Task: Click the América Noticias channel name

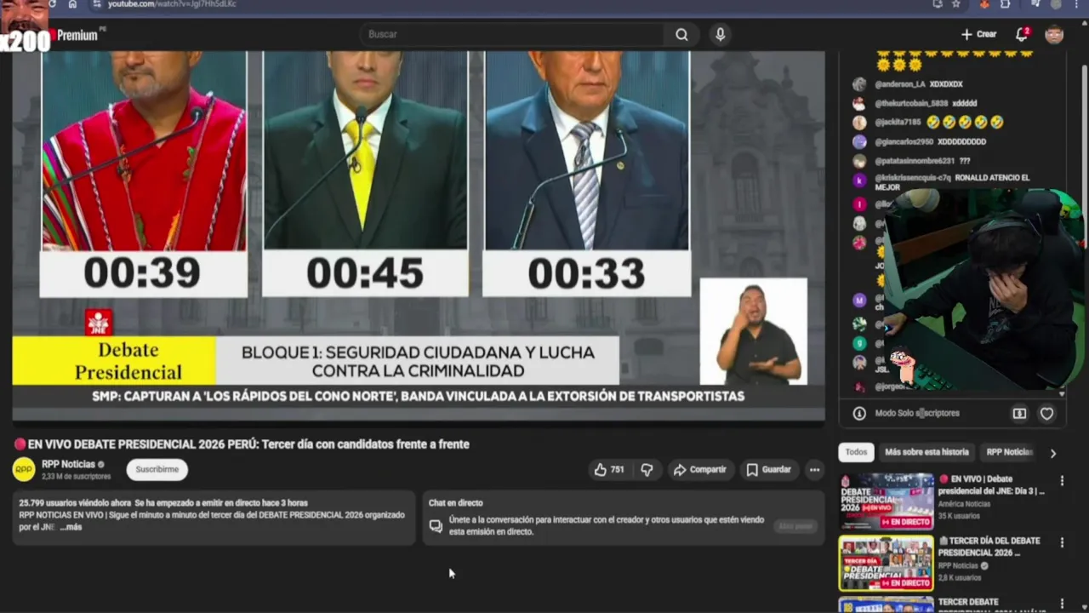Action: point(964,504)
